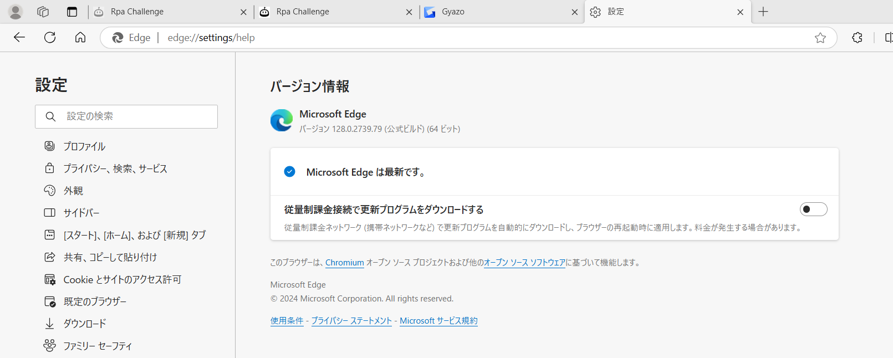Add this page to favorites star

[820, 38]
